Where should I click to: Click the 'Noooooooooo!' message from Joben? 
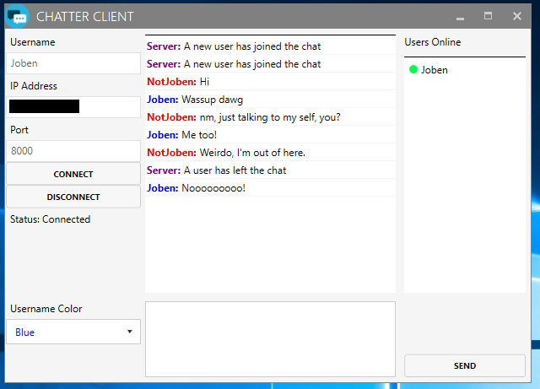point(270,188)
